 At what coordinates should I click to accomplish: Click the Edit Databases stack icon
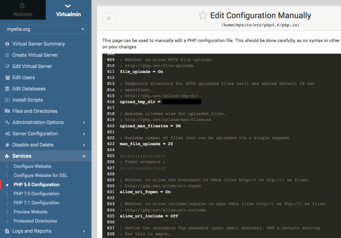tap(7, 89)
